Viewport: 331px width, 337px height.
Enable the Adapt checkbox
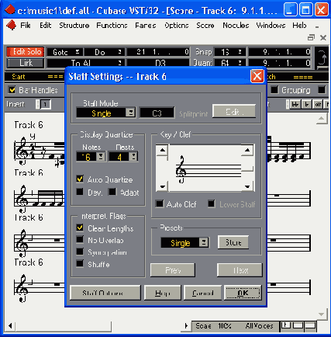coord(112,192)
